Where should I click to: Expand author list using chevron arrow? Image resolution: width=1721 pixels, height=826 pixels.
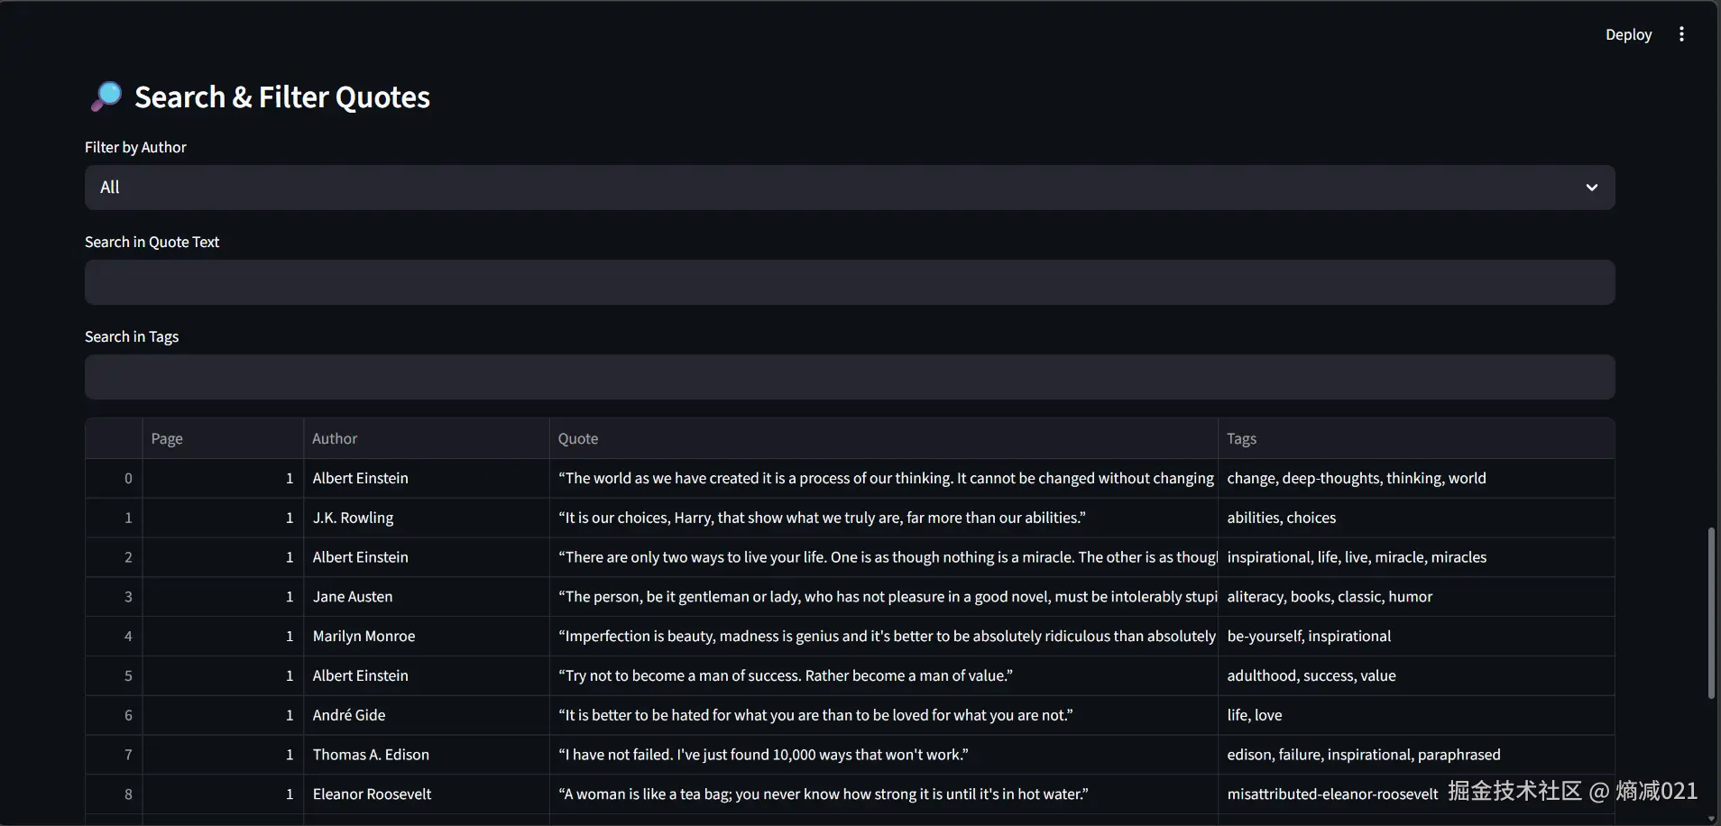click(1591, 188)
